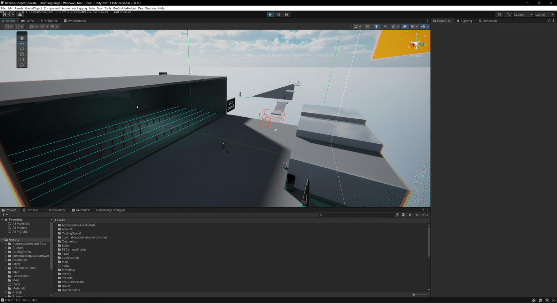Toggle hidden packages eye showing 28

pyautogui.click(x=425, y=215)
